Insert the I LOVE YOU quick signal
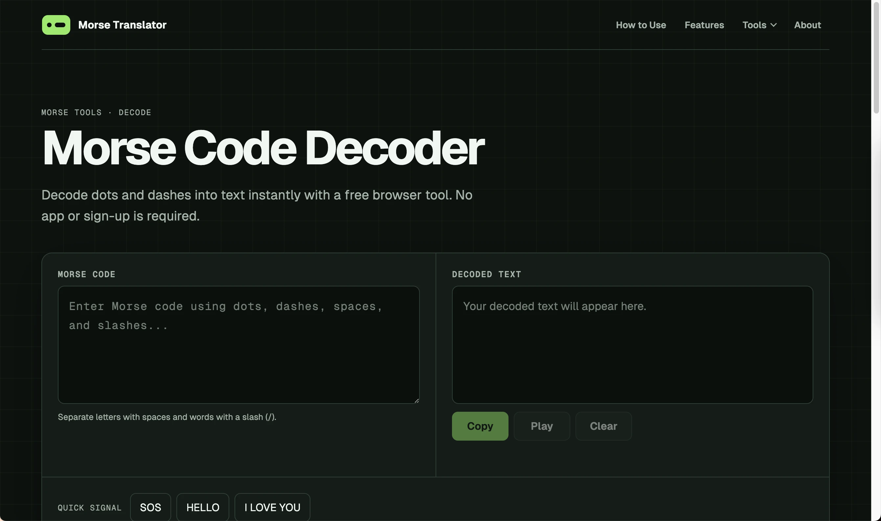 click(272, 507)
